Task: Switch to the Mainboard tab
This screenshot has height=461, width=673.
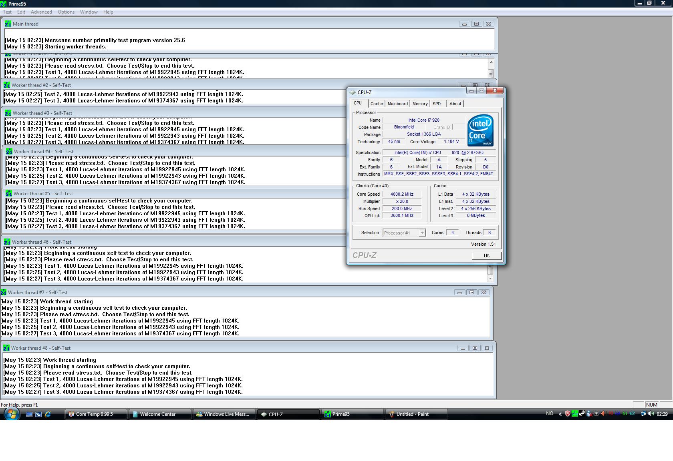Action: tap(397, 104)
